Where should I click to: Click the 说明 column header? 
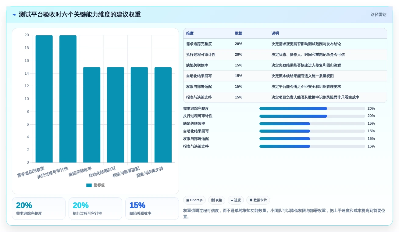coord(275,34)
